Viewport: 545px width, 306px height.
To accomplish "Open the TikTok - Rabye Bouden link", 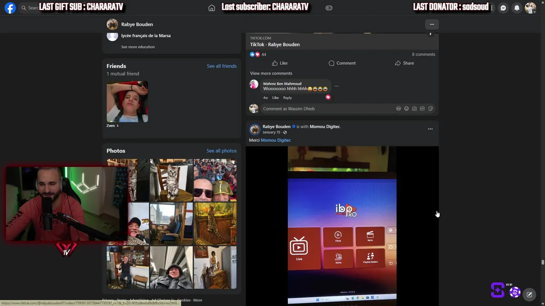I will (275, 45).
